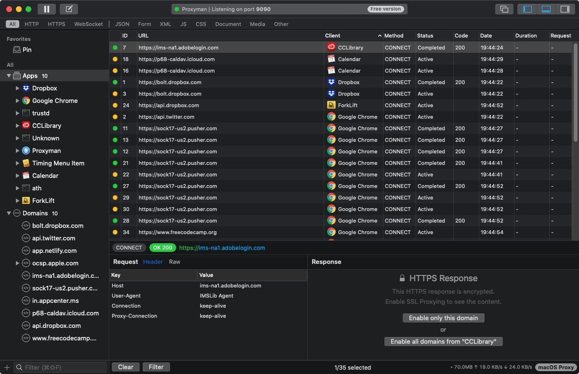Toggle the bottom detail panel layout button
579x374 pixels.
(546, 9)
